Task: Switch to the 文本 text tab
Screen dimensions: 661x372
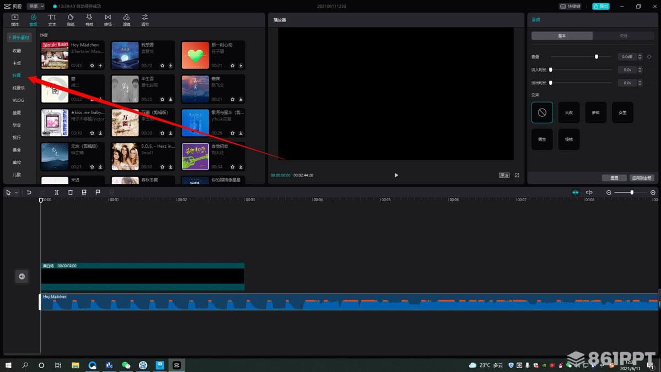Action: pos(52,20)
